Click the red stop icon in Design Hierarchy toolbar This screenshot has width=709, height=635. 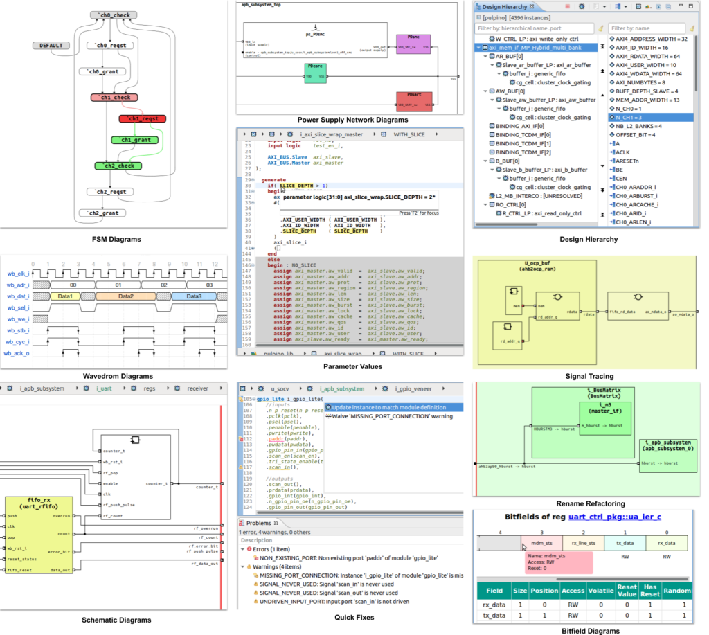click(x=567, y=7)
